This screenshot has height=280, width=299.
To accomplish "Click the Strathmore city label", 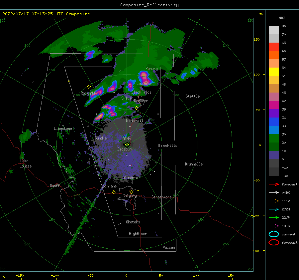I will tap(161, 197).
